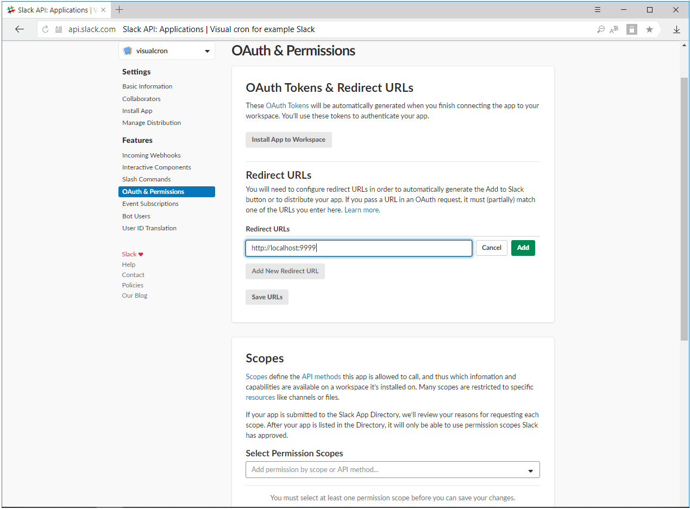The image size is (690, 509).
Task: Open the browser hamburger menu
Action: 598,10
